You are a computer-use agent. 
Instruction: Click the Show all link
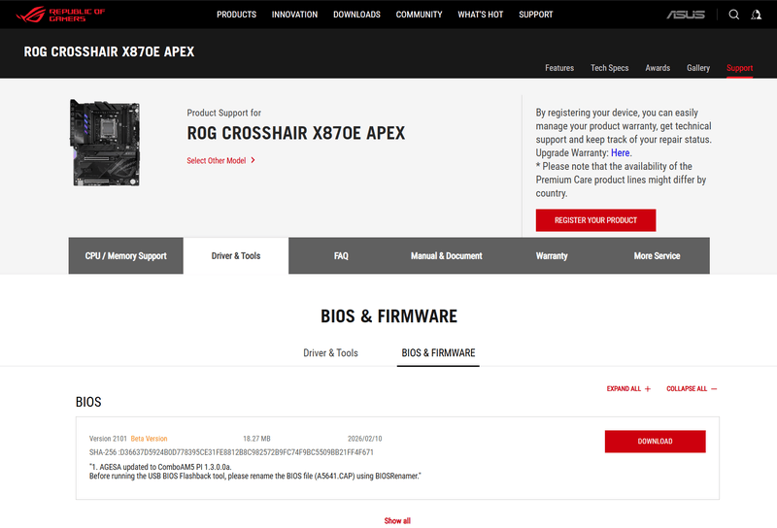pos(397,520)
